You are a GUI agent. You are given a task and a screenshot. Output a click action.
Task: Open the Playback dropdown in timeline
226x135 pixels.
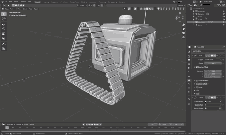pos(11,124)
